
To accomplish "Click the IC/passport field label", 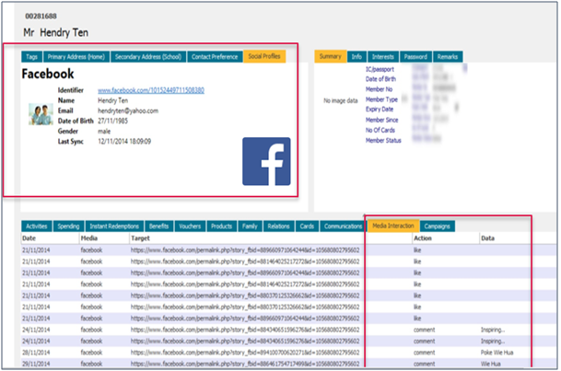I will [380, 69].
